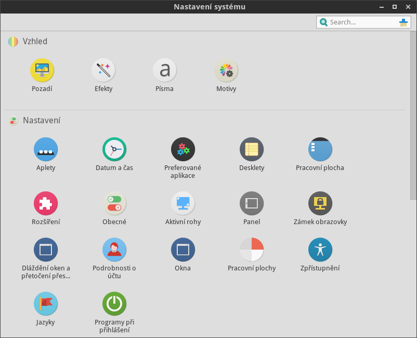Open the Jazyky languages settings
The height and width of the screenshot is (338, 417).
[46, 304]
